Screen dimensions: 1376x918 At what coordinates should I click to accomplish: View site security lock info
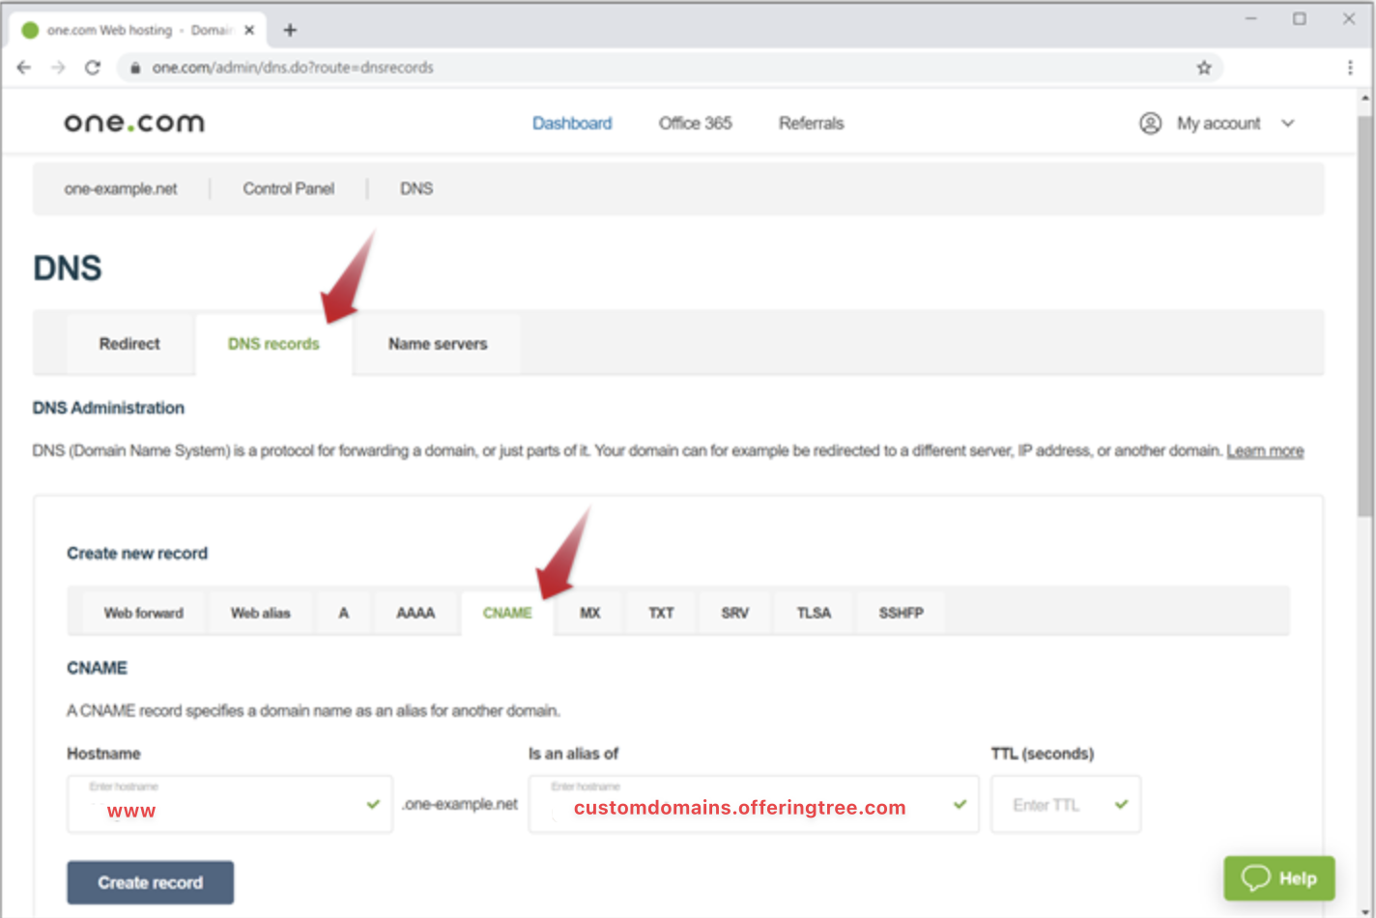point(135,68)
